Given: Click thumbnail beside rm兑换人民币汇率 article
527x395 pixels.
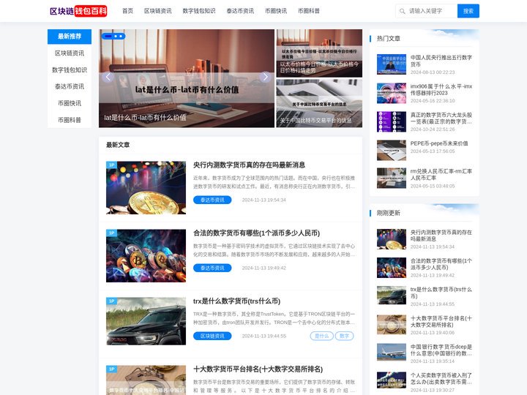Looking at the screenshot, I should [x=391, y=178].
